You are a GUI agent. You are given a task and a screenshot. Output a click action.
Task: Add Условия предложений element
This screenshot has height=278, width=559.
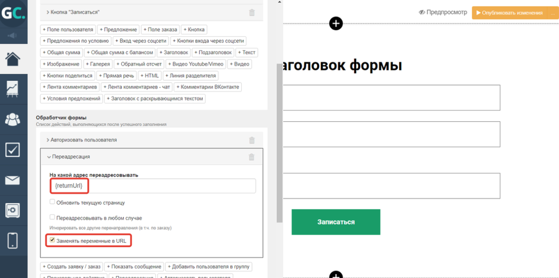tap(72, 99)
